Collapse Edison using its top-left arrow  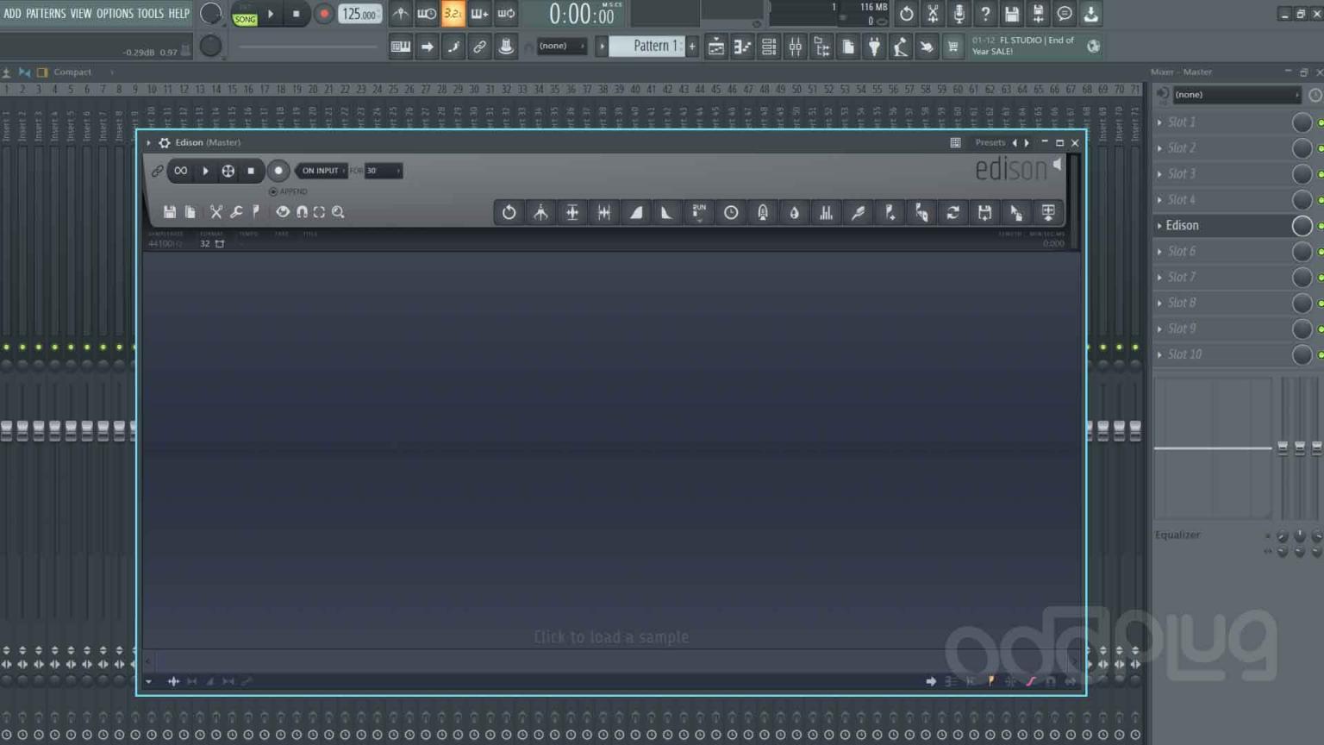coord(147,142)
